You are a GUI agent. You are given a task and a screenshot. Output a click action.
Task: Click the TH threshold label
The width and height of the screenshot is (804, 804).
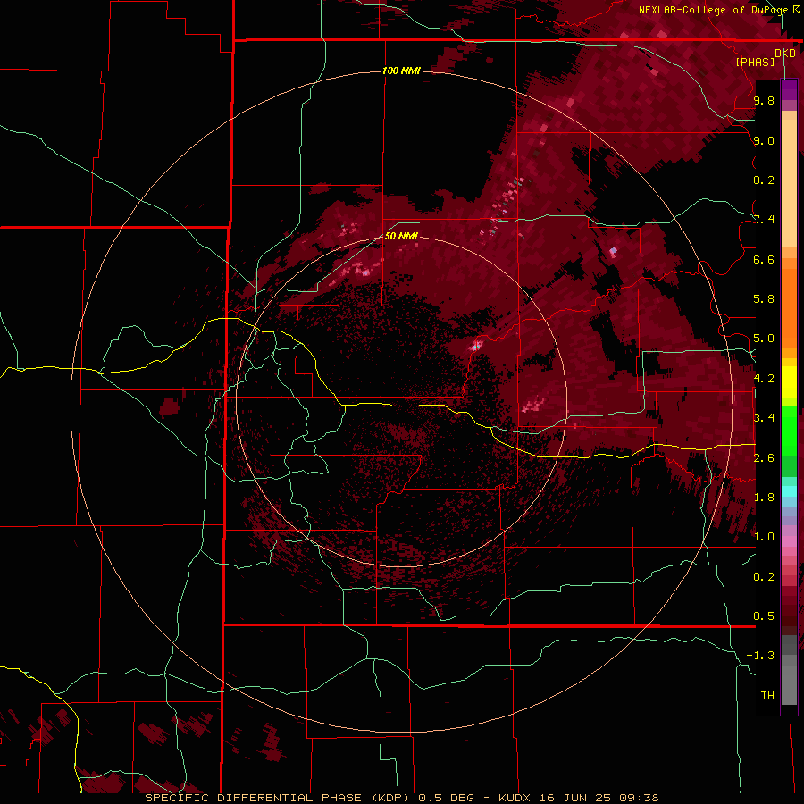[767, 696]
